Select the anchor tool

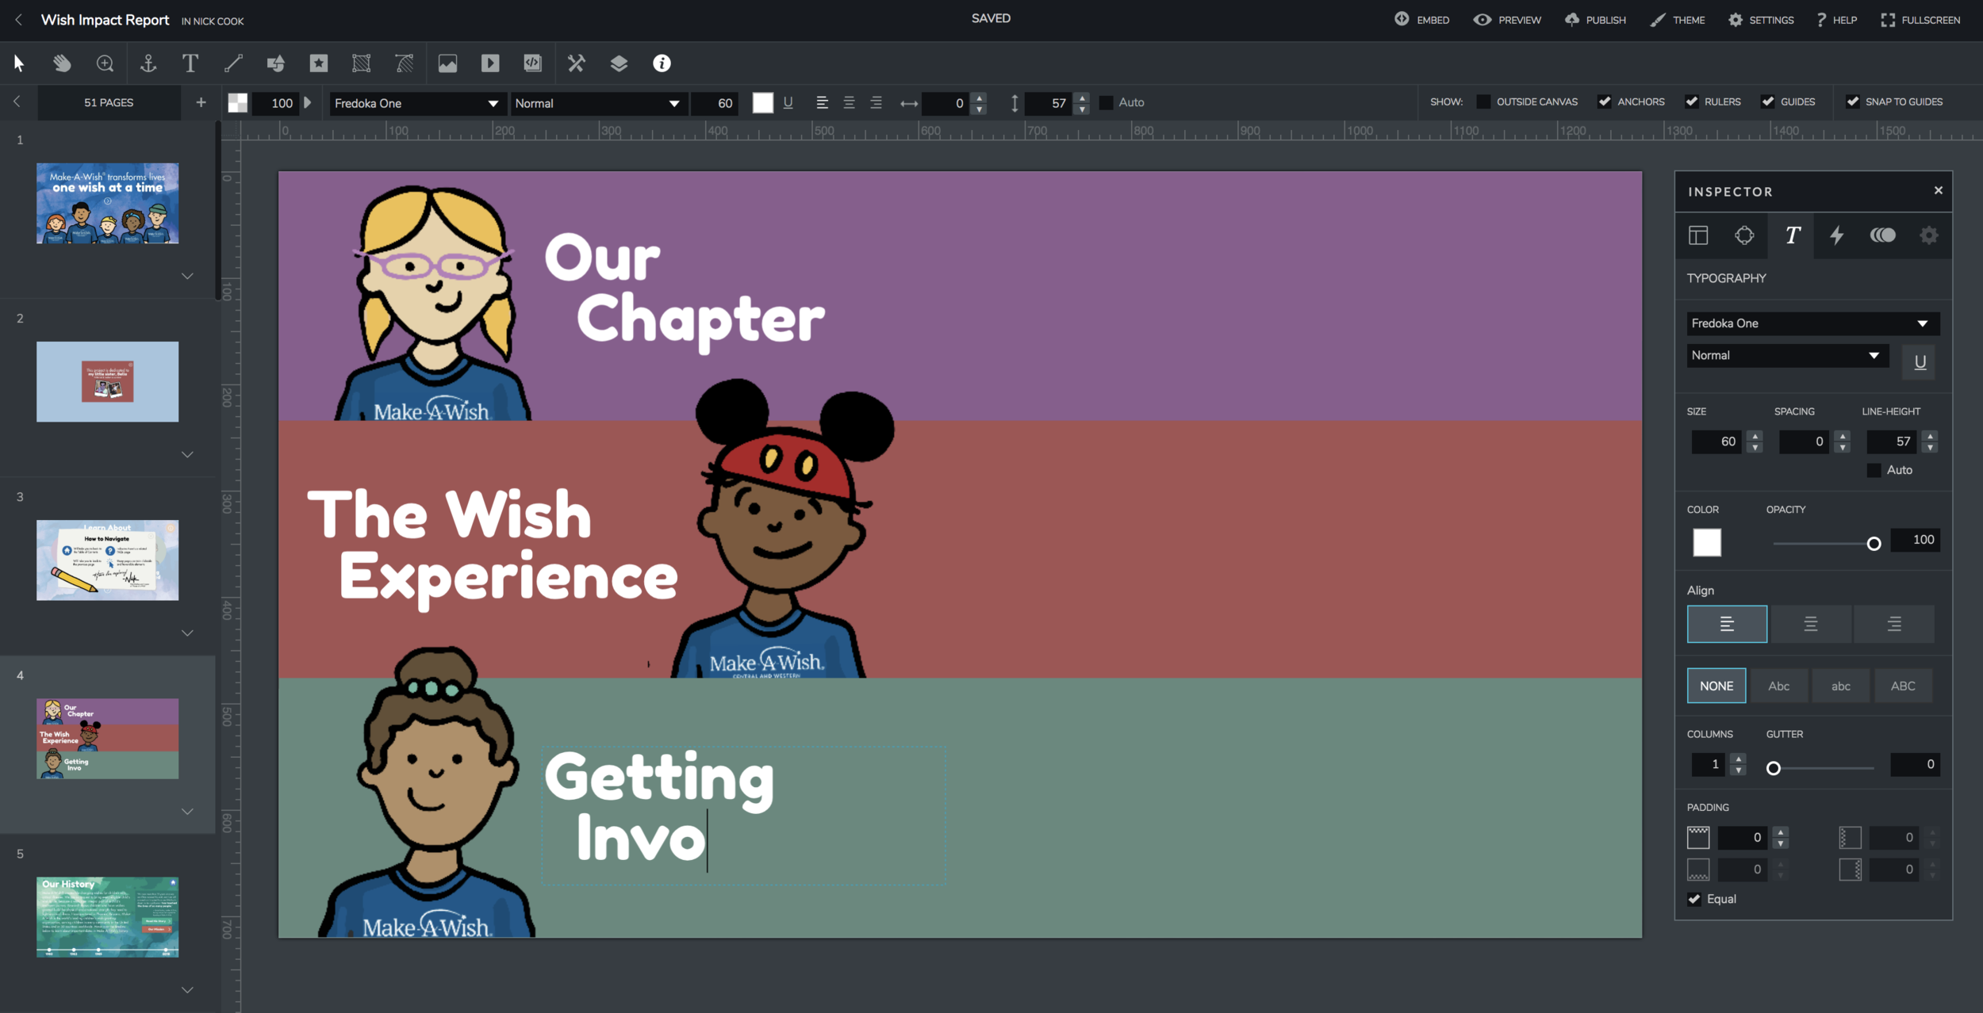pos(148,63)
